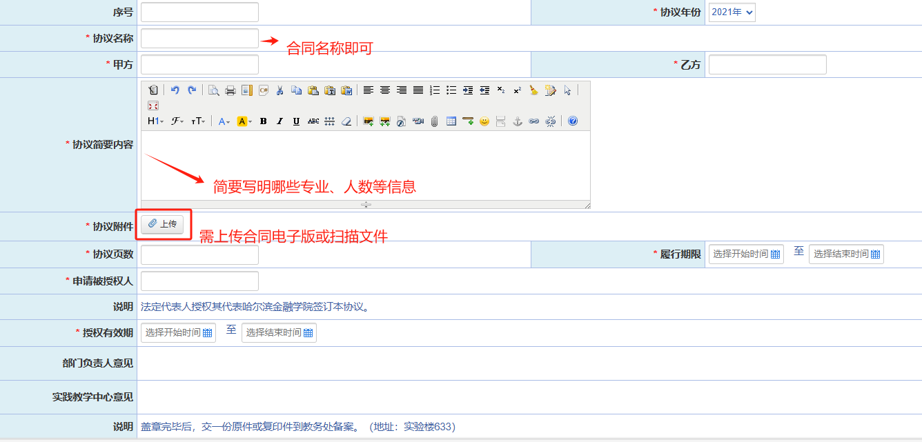Toggle italic formatting in editor
The width and height of the screenshot is (922, 442).
click(279, 121)
